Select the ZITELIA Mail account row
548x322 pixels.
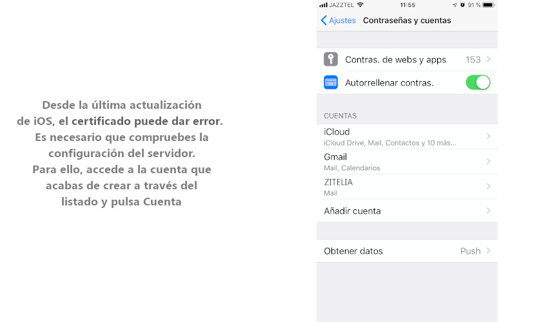387,186
